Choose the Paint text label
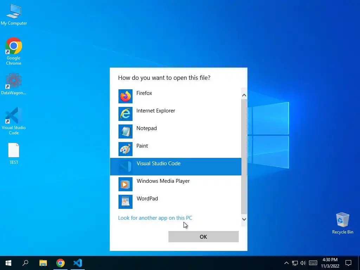360x270 pixels. [142, 146]
